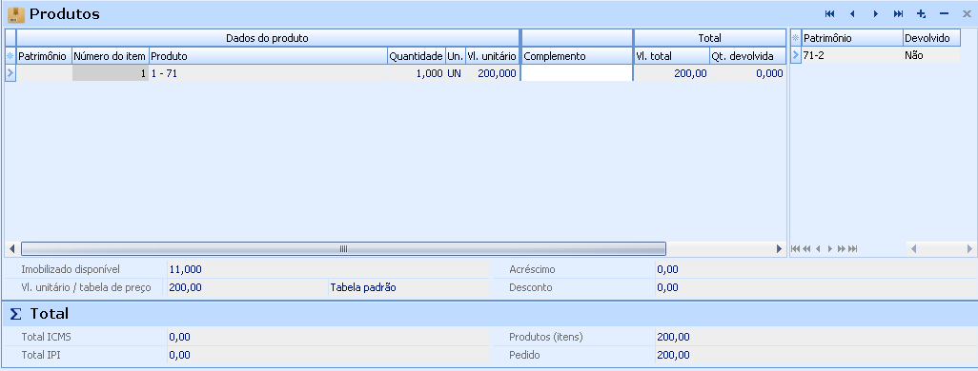Sort by Patrimônio column in product grid

click(44, 56)
